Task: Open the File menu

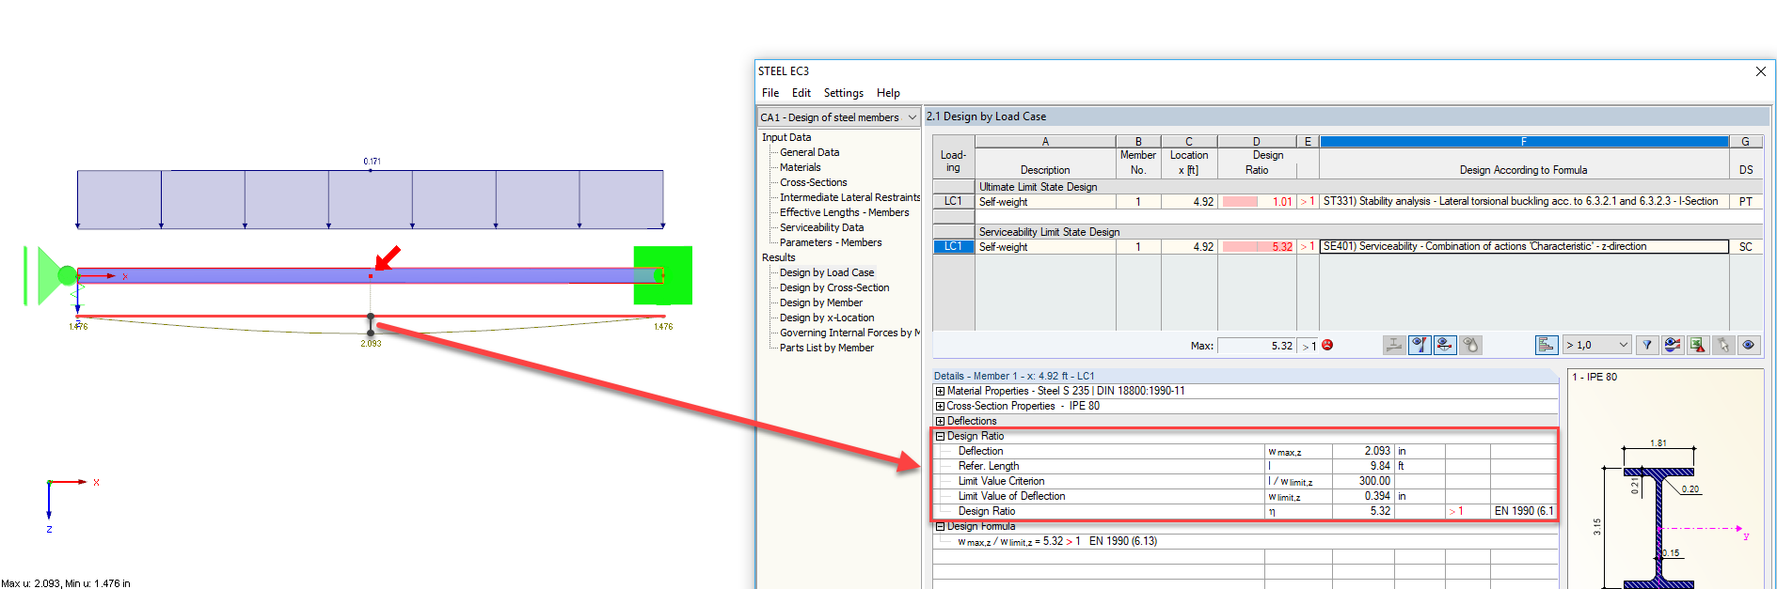Action: 770,93
